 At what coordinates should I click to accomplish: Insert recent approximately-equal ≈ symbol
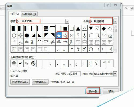pyautogui.click(x=27, y=63)
